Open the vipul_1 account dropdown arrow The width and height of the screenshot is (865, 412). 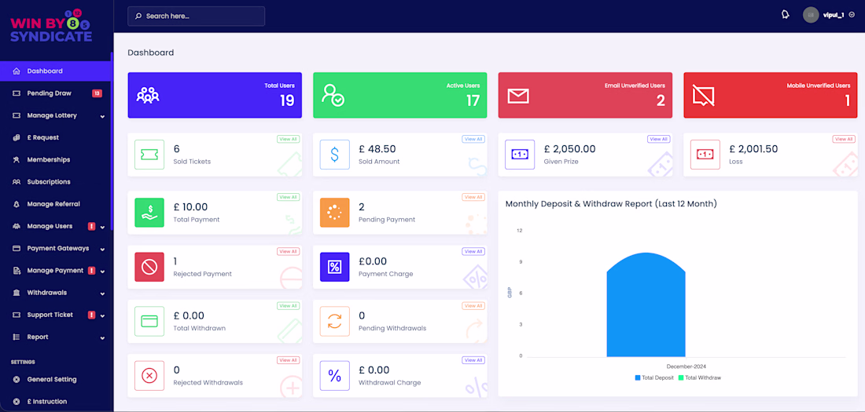pos(852,16)
